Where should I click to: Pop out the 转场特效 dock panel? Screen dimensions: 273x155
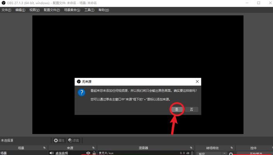(x=232, y=148)
